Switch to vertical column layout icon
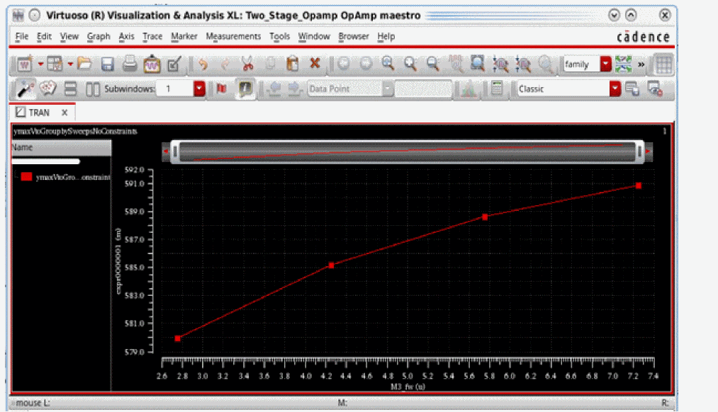The image size is (718, 412). (x=93, y=89)
